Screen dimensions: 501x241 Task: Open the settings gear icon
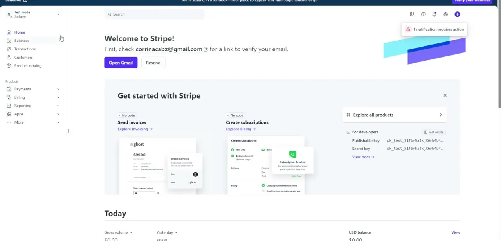point(445,14)
